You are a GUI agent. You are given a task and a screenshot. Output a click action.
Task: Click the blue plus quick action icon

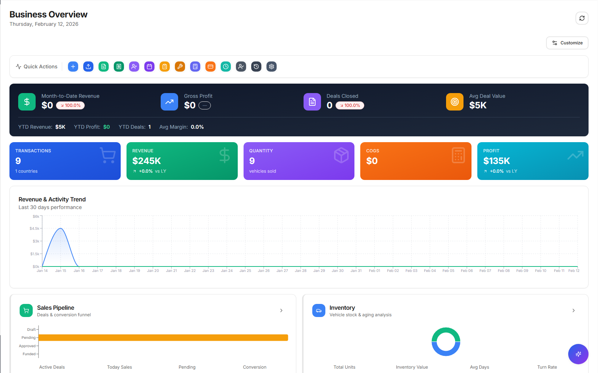(73, 67)
